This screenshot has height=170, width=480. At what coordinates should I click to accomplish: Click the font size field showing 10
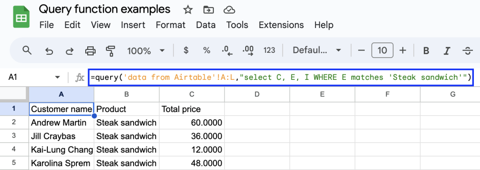pyautogui.click(x=382, y=50)
